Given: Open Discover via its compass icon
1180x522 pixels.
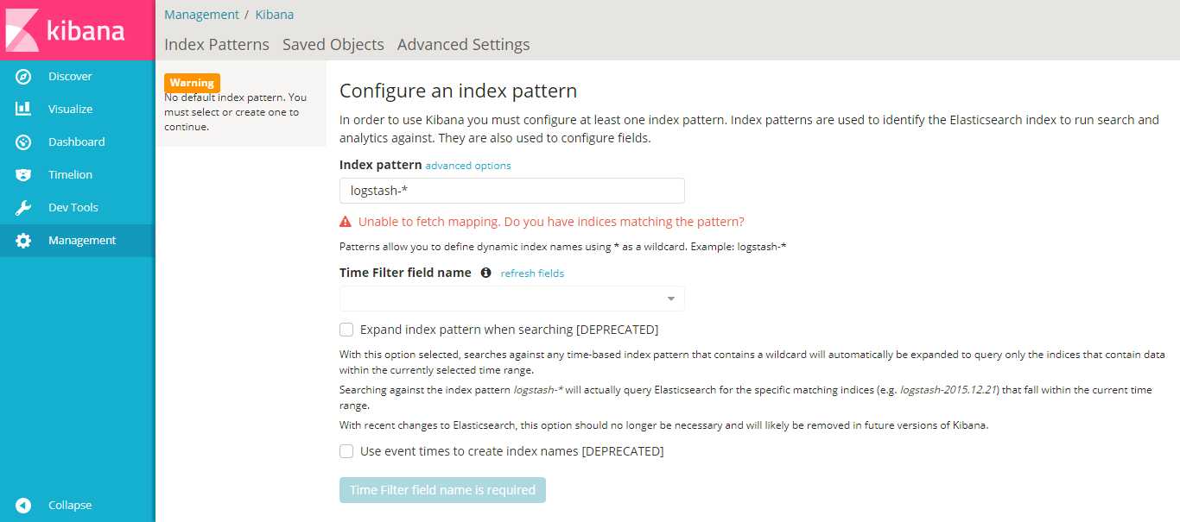Looking at the screenshot, I should pos(23,77).
